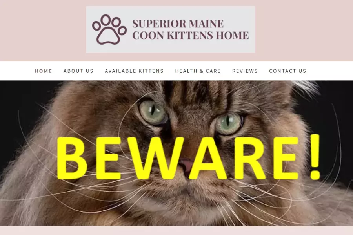Screen dimensions: 353x235
Task: Click the Superior Maine Coon Kittens Home title
Action: click(x=190, y=29)
